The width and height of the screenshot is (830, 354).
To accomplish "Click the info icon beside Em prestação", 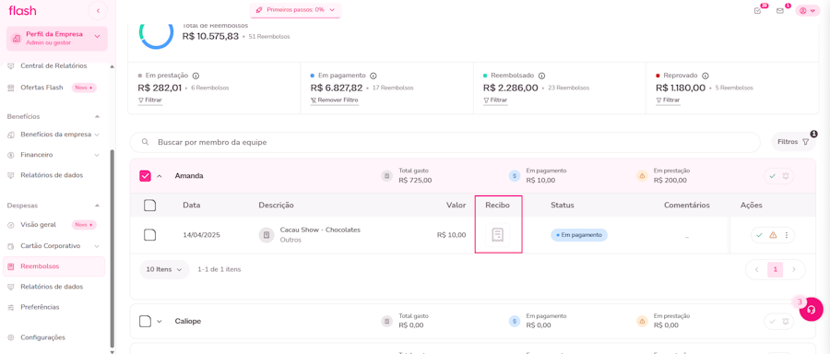I will point(196,76).
